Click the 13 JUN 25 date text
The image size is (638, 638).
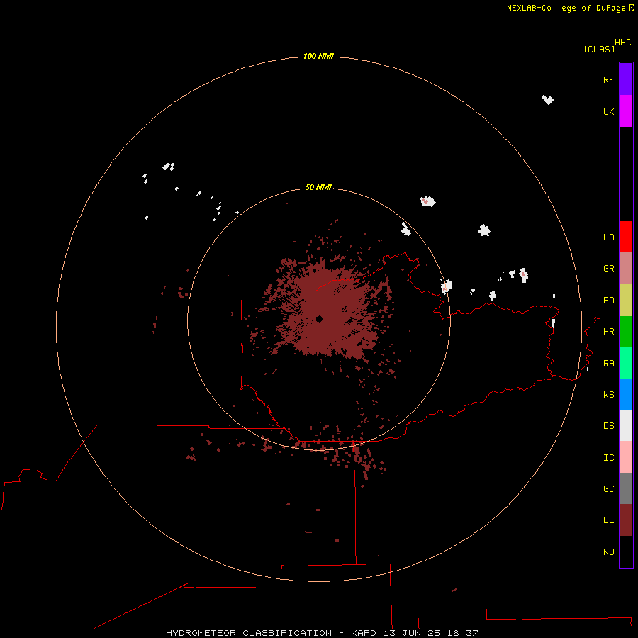[412, 633]
